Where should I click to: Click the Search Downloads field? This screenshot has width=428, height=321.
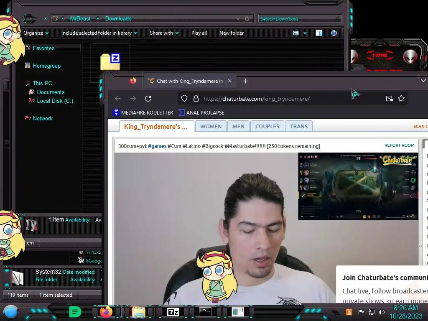click(x=300, y=18)
